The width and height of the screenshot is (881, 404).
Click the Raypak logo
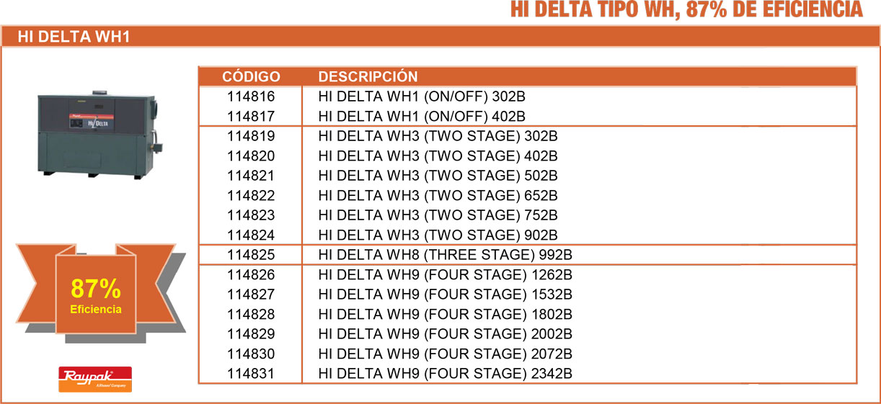click(x=95, y=379)
